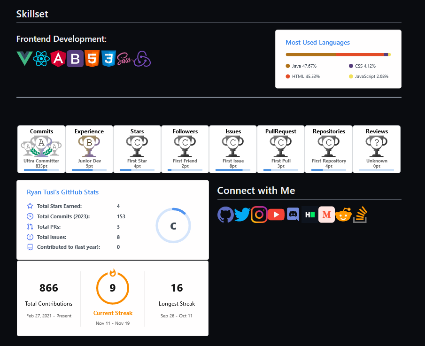Open the YouTube play icon
Screen dimensions: 425x346
click(x=276, y=215)
